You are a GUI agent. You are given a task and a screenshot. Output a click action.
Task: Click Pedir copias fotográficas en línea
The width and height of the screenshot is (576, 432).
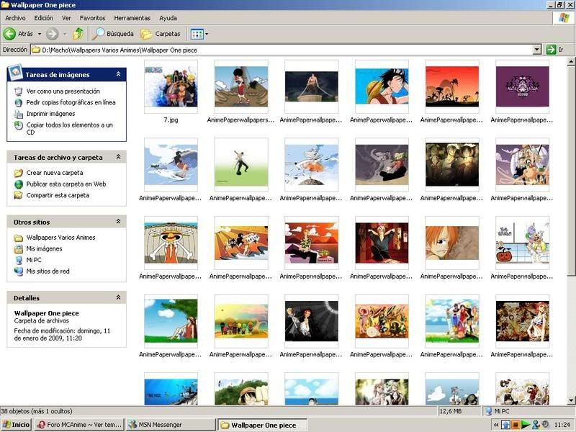(x=71, y=102)
